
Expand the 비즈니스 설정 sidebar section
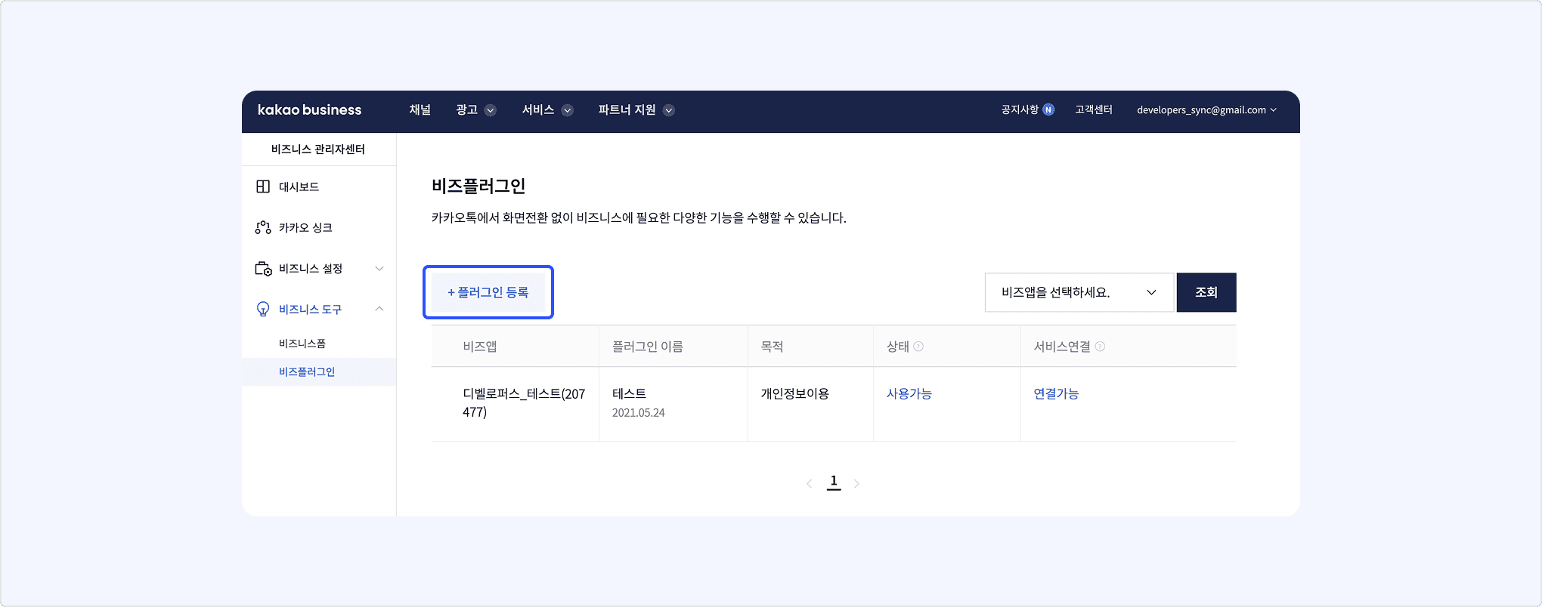[x=379, y=269]
